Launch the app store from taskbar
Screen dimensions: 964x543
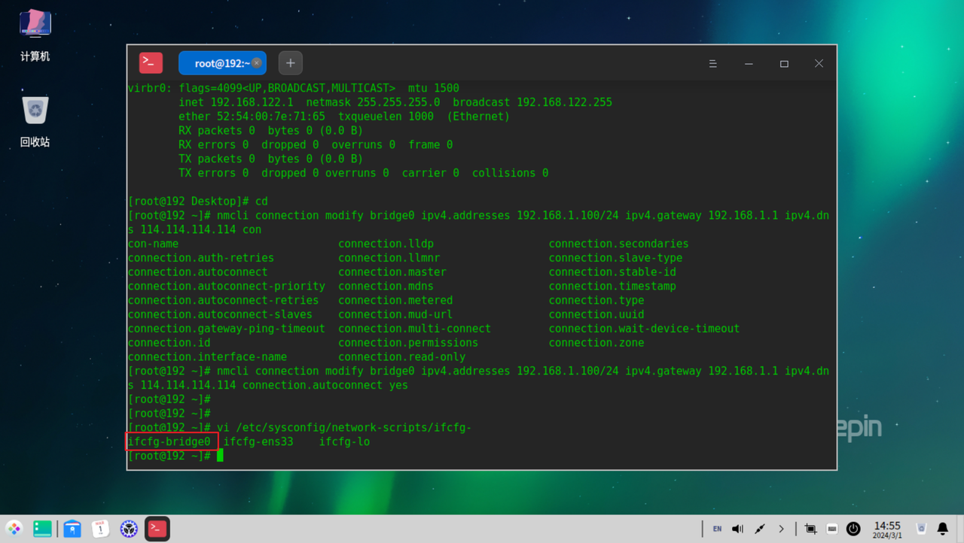[x=72, y=529]
